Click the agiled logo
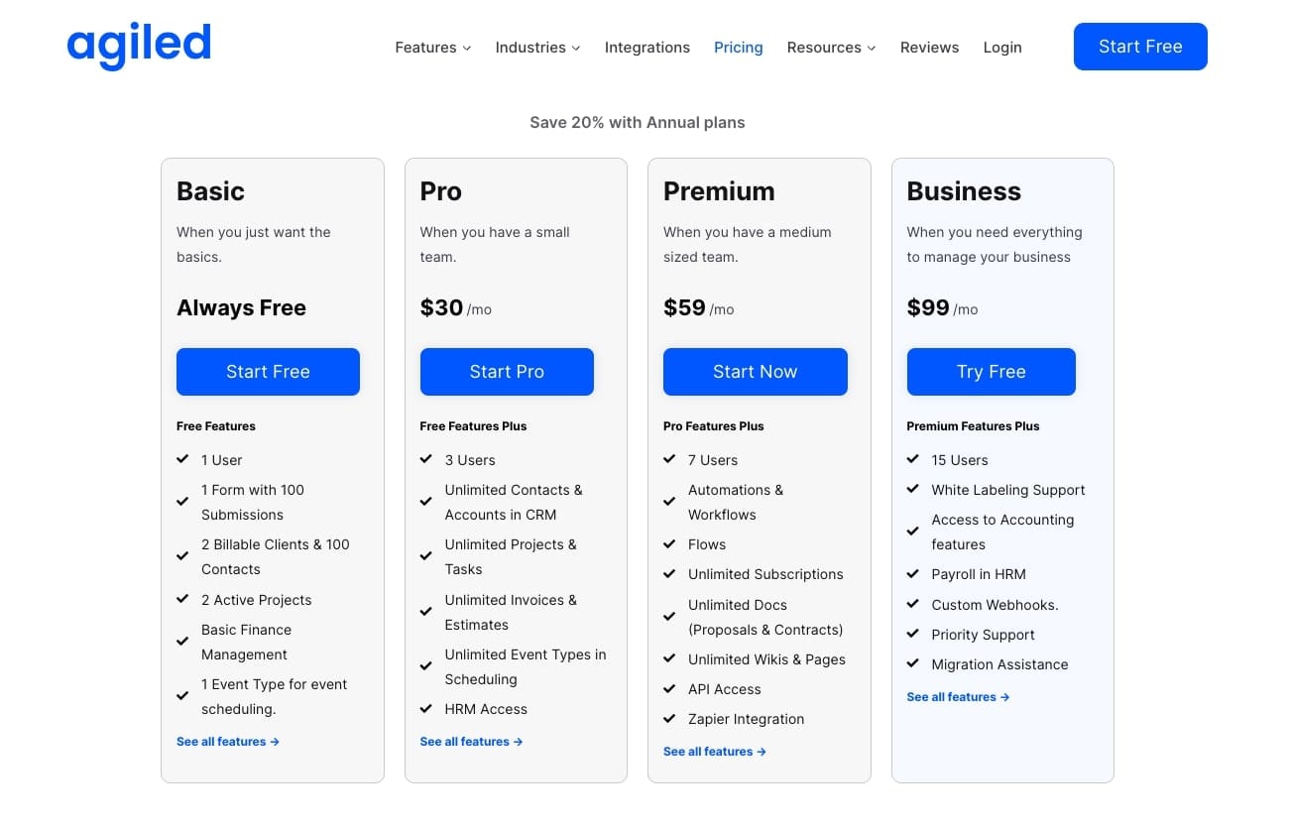This screenshot has width=1290, height=830. [x=138, y=45]
